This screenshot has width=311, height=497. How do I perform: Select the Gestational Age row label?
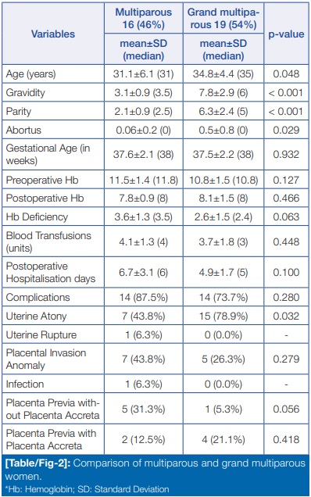pos(48,155)
